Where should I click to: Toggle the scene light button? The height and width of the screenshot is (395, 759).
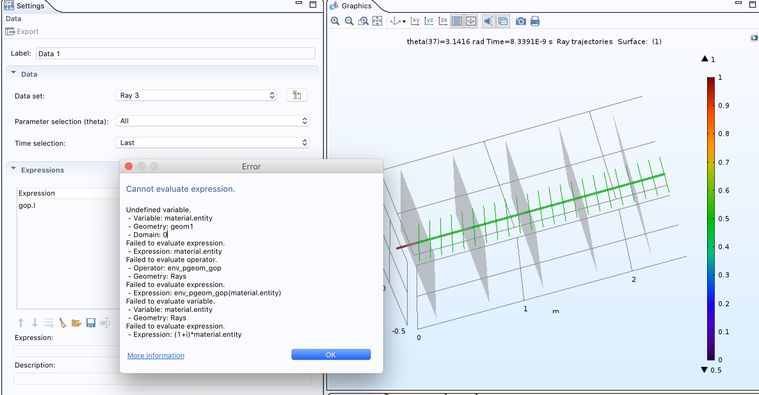488,21
